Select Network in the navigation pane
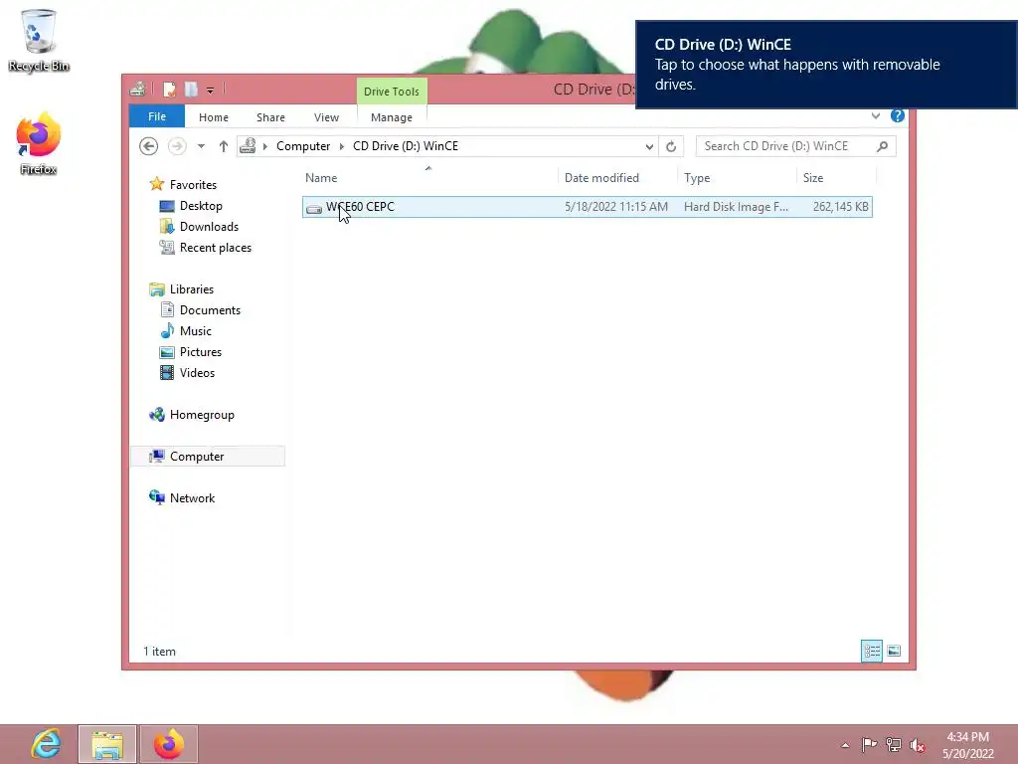 [x=192, y=498]
